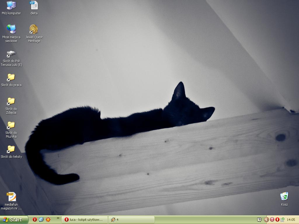Image resolution: width=299 pixels, height=224 pixels.
Task: Click the Start button
Action: pyautogui.click(x=14, y=220)
